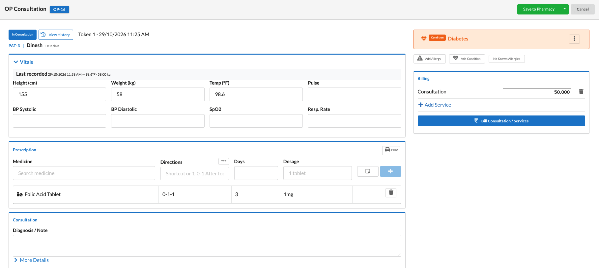Click the Search medicine field

click(x=84, y=173)
